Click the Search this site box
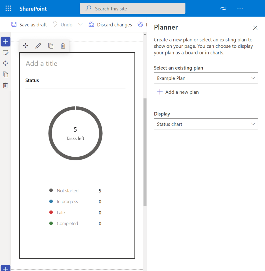The image size is (265, 271). [x=132, y=8]
